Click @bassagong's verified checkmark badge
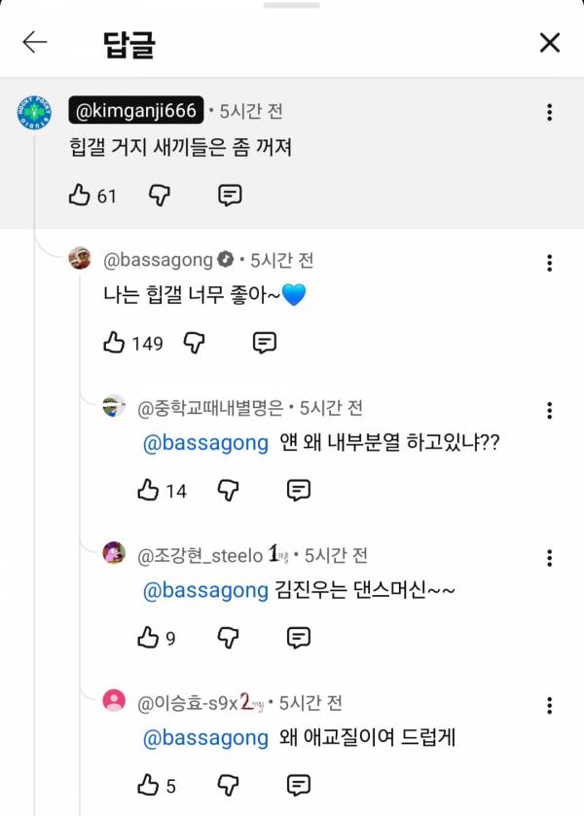 point(225,258)
